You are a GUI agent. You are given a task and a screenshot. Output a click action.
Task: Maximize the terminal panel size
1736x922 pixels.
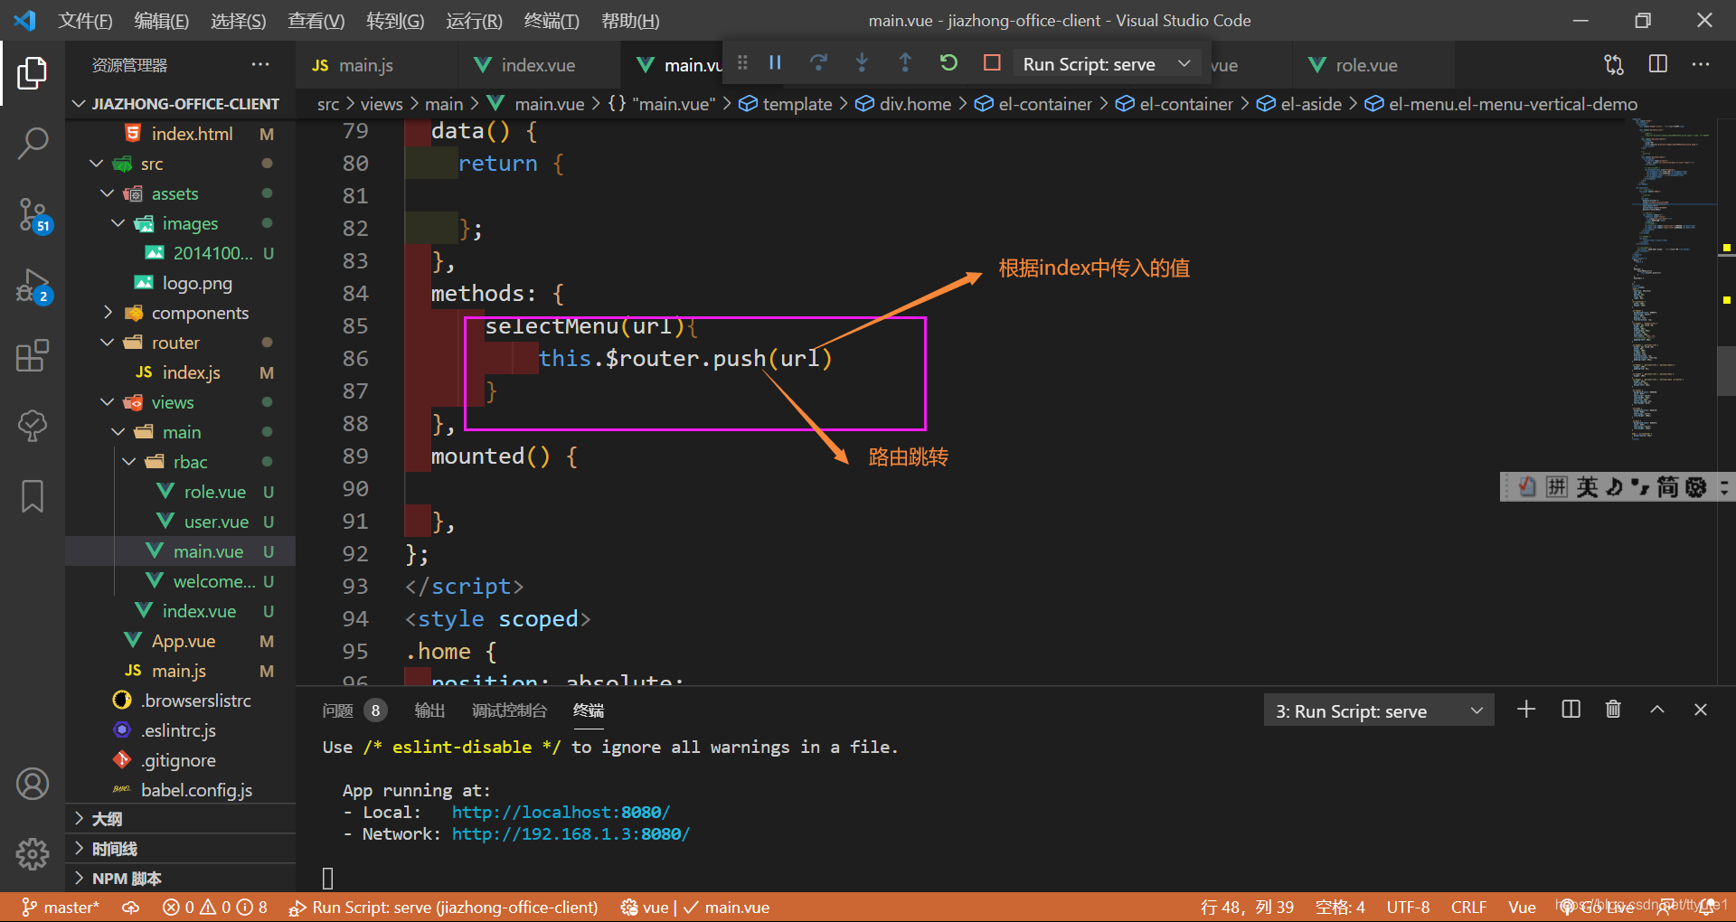1657,710
